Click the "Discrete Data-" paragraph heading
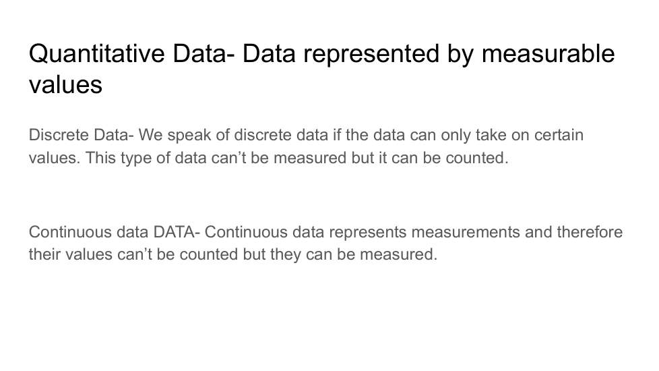 pos(81,135)
